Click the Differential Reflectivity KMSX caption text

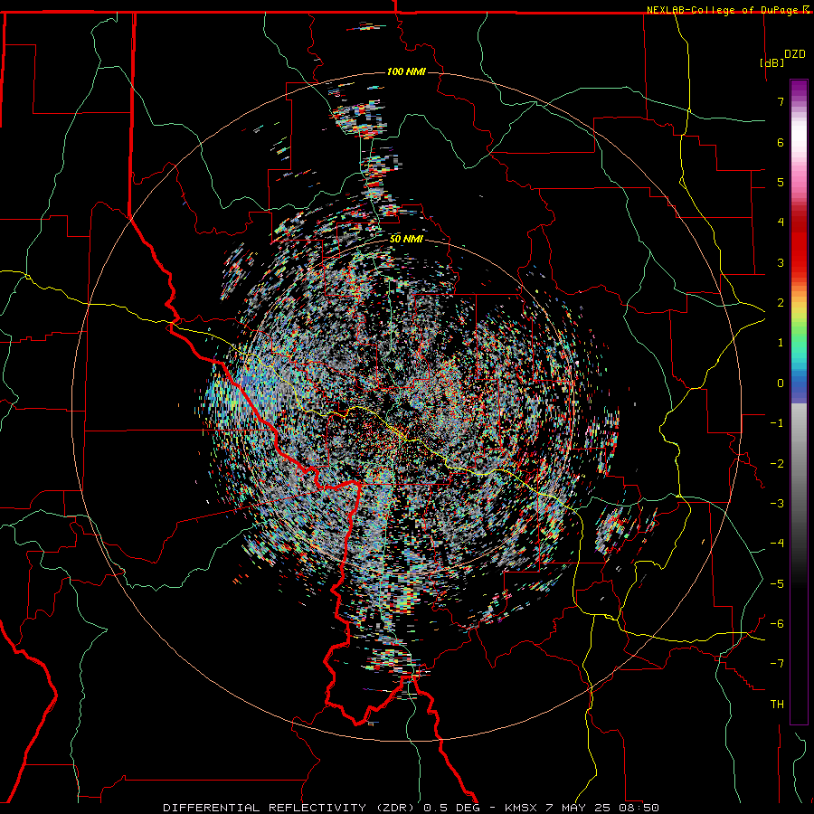click(412, 808)
